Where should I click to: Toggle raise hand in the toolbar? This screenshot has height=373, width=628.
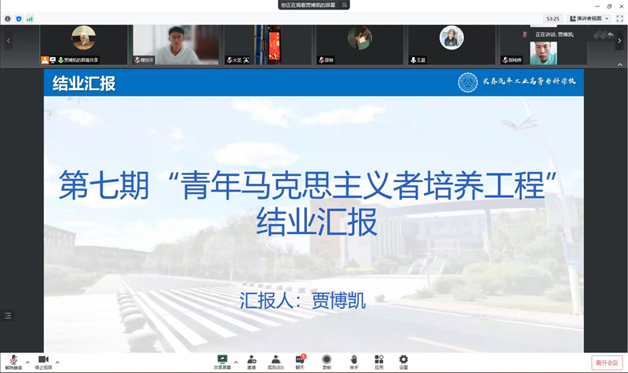pos(354,360)
